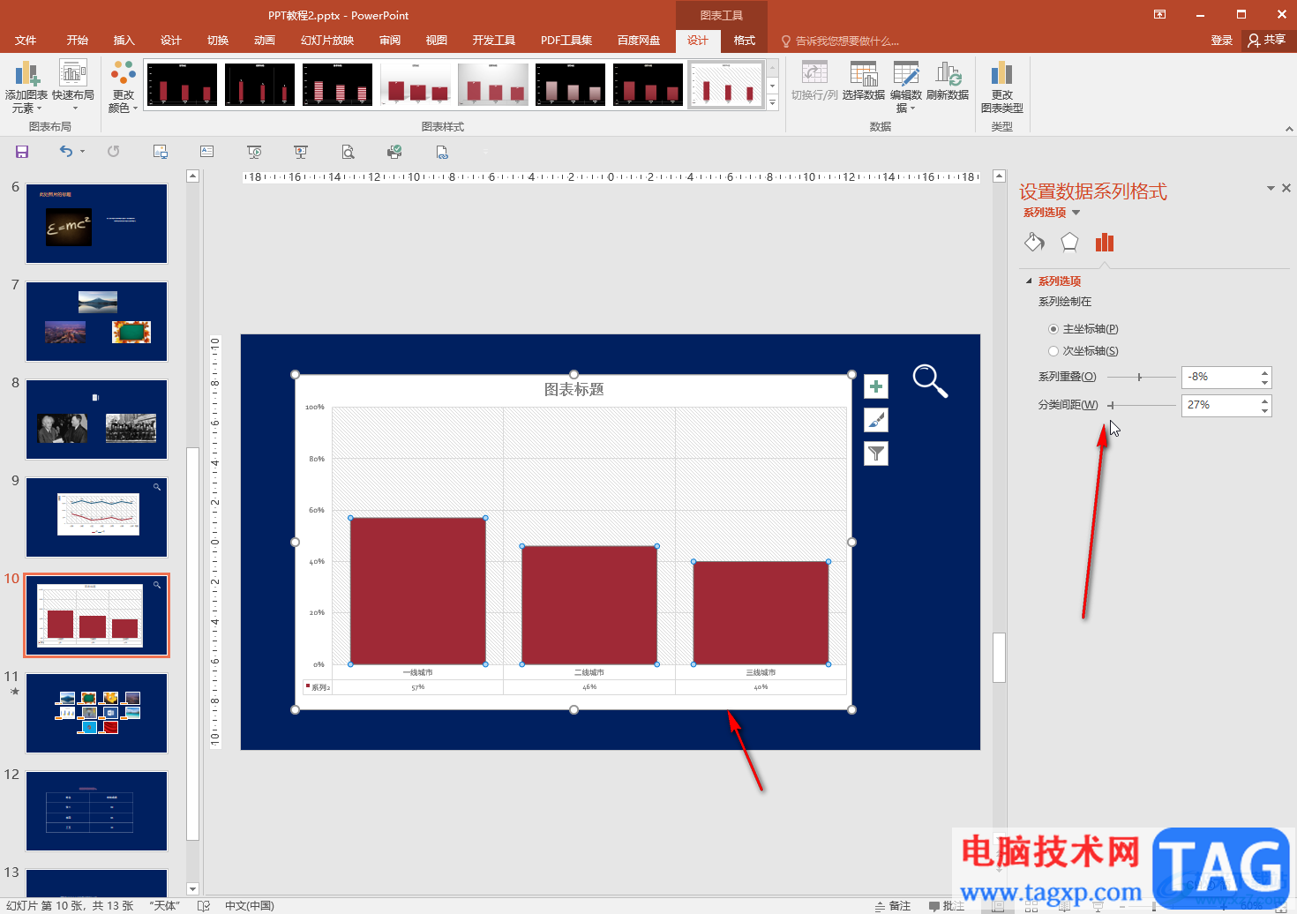
Task: Switch to the PDF工具集 tab
Action: 566,41
